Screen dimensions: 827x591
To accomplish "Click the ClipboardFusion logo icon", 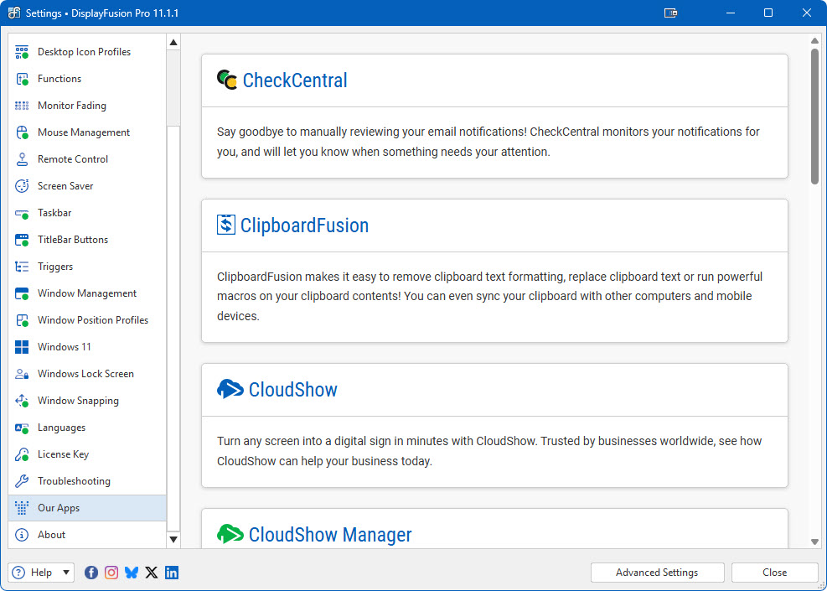I will (x=226, y=225).
